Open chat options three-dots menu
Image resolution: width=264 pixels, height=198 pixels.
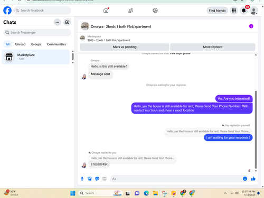click(x=58, y=22)
